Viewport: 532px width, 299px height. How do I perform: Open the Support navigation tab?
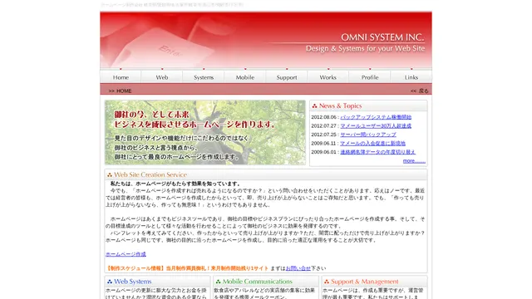tap(286, 77)
